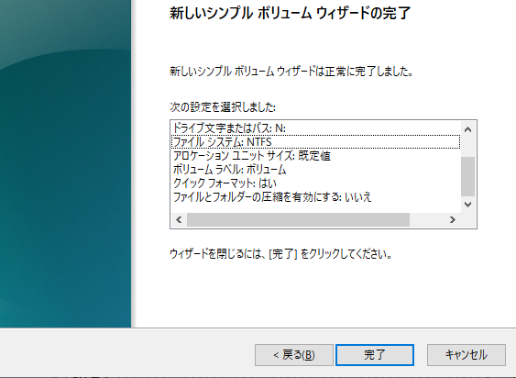
Task: Click the settings list scroll-up arrow
Action: pos(467,129)
